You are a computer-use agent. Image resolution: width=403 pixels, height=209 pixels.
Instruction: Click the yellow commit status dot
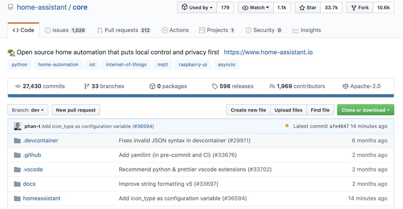tap(287, 126)
